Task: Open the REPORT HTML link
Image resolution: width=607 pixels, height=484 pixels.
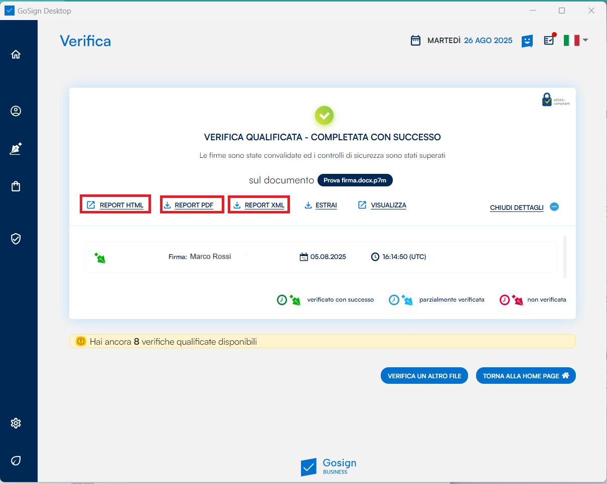Action: click(x=115, y=205)
